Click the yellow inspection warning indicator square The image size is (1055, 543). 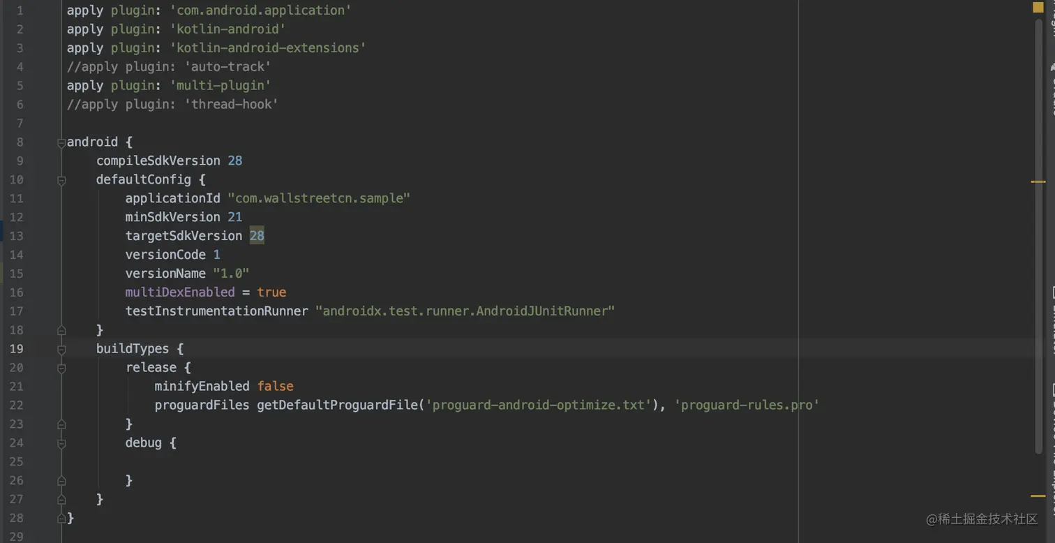tap(1038, 8)
